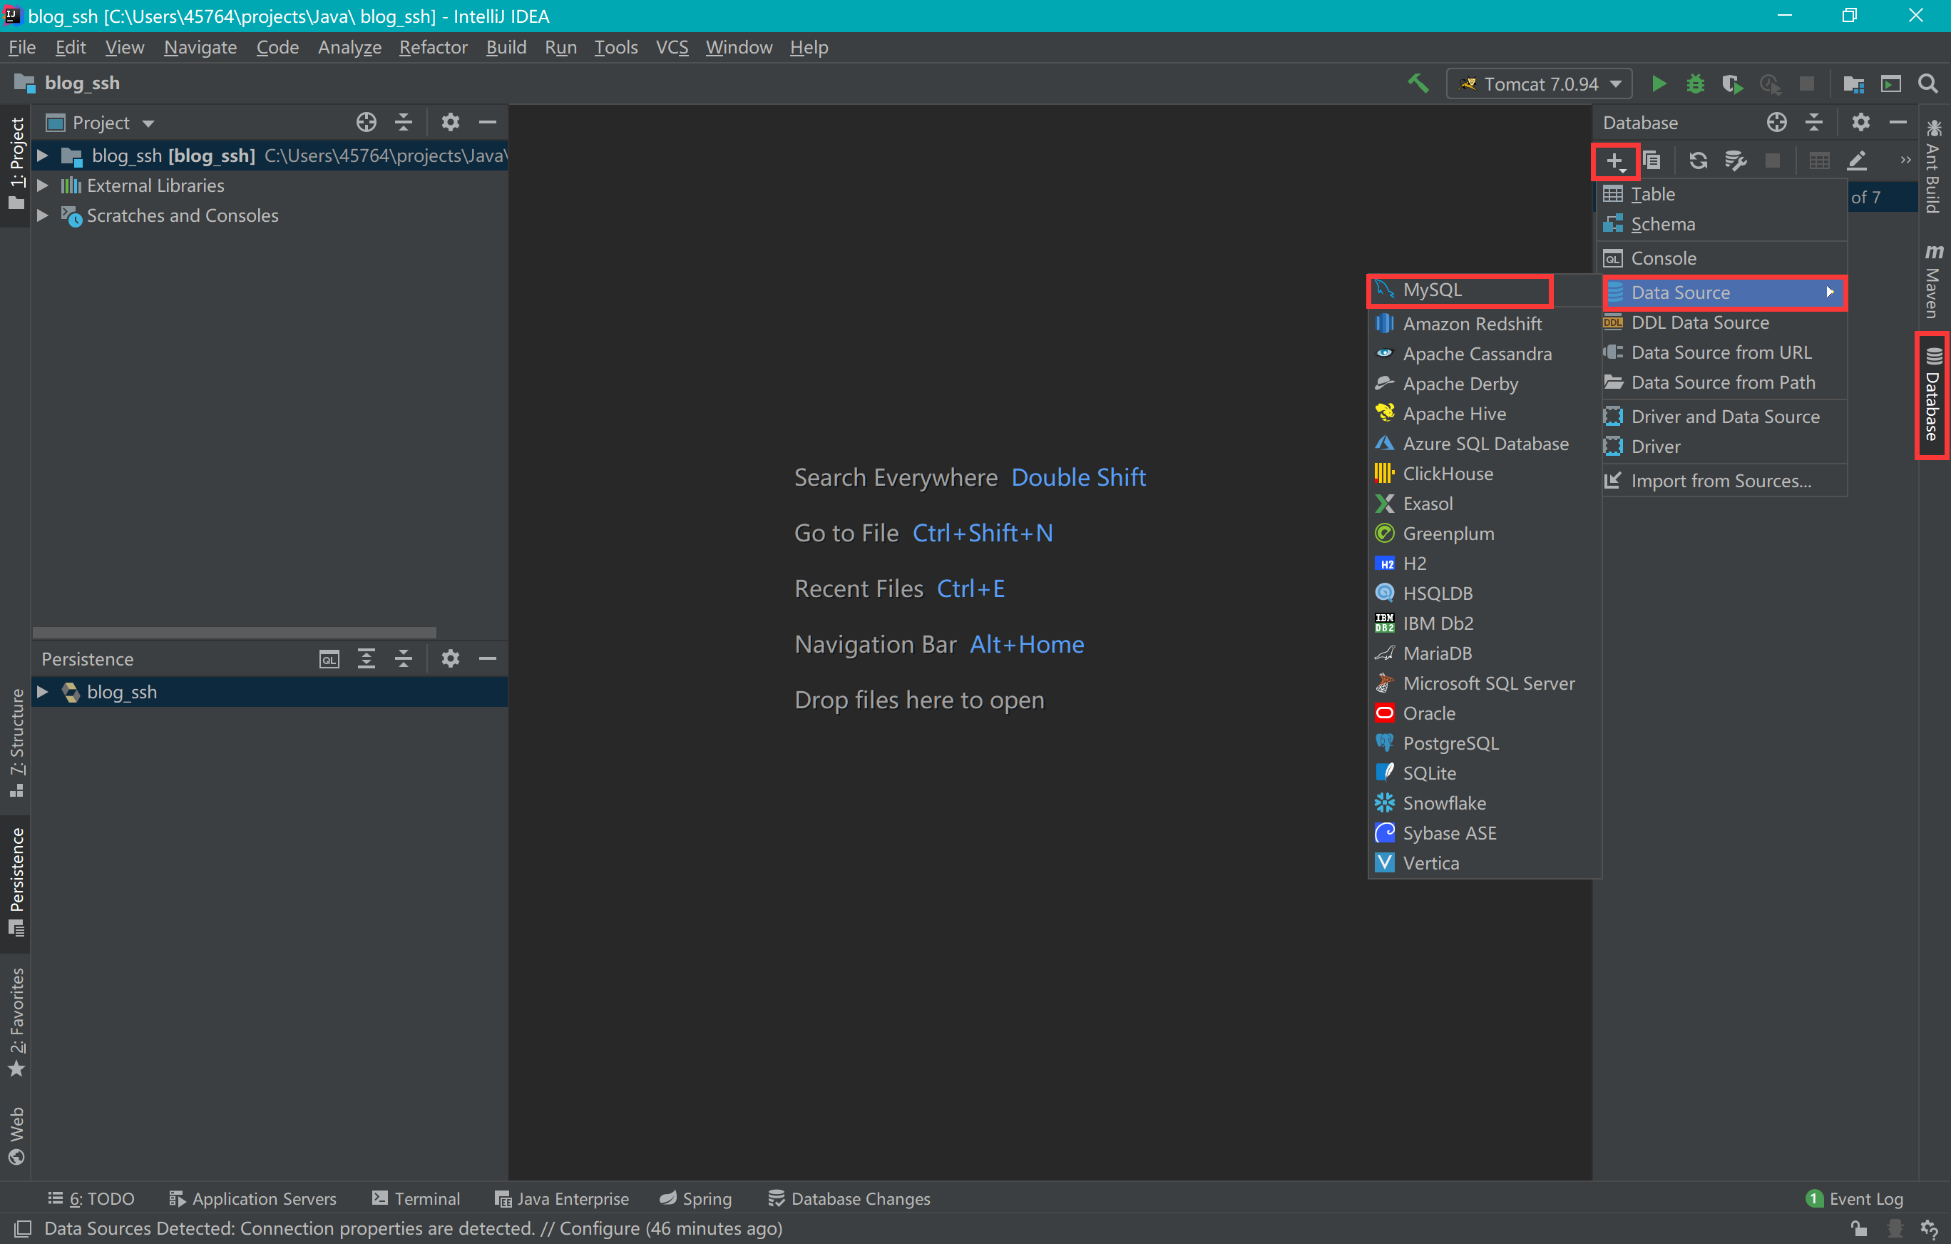Click scroll-from-source icon in Project panel

coord(367,123)
